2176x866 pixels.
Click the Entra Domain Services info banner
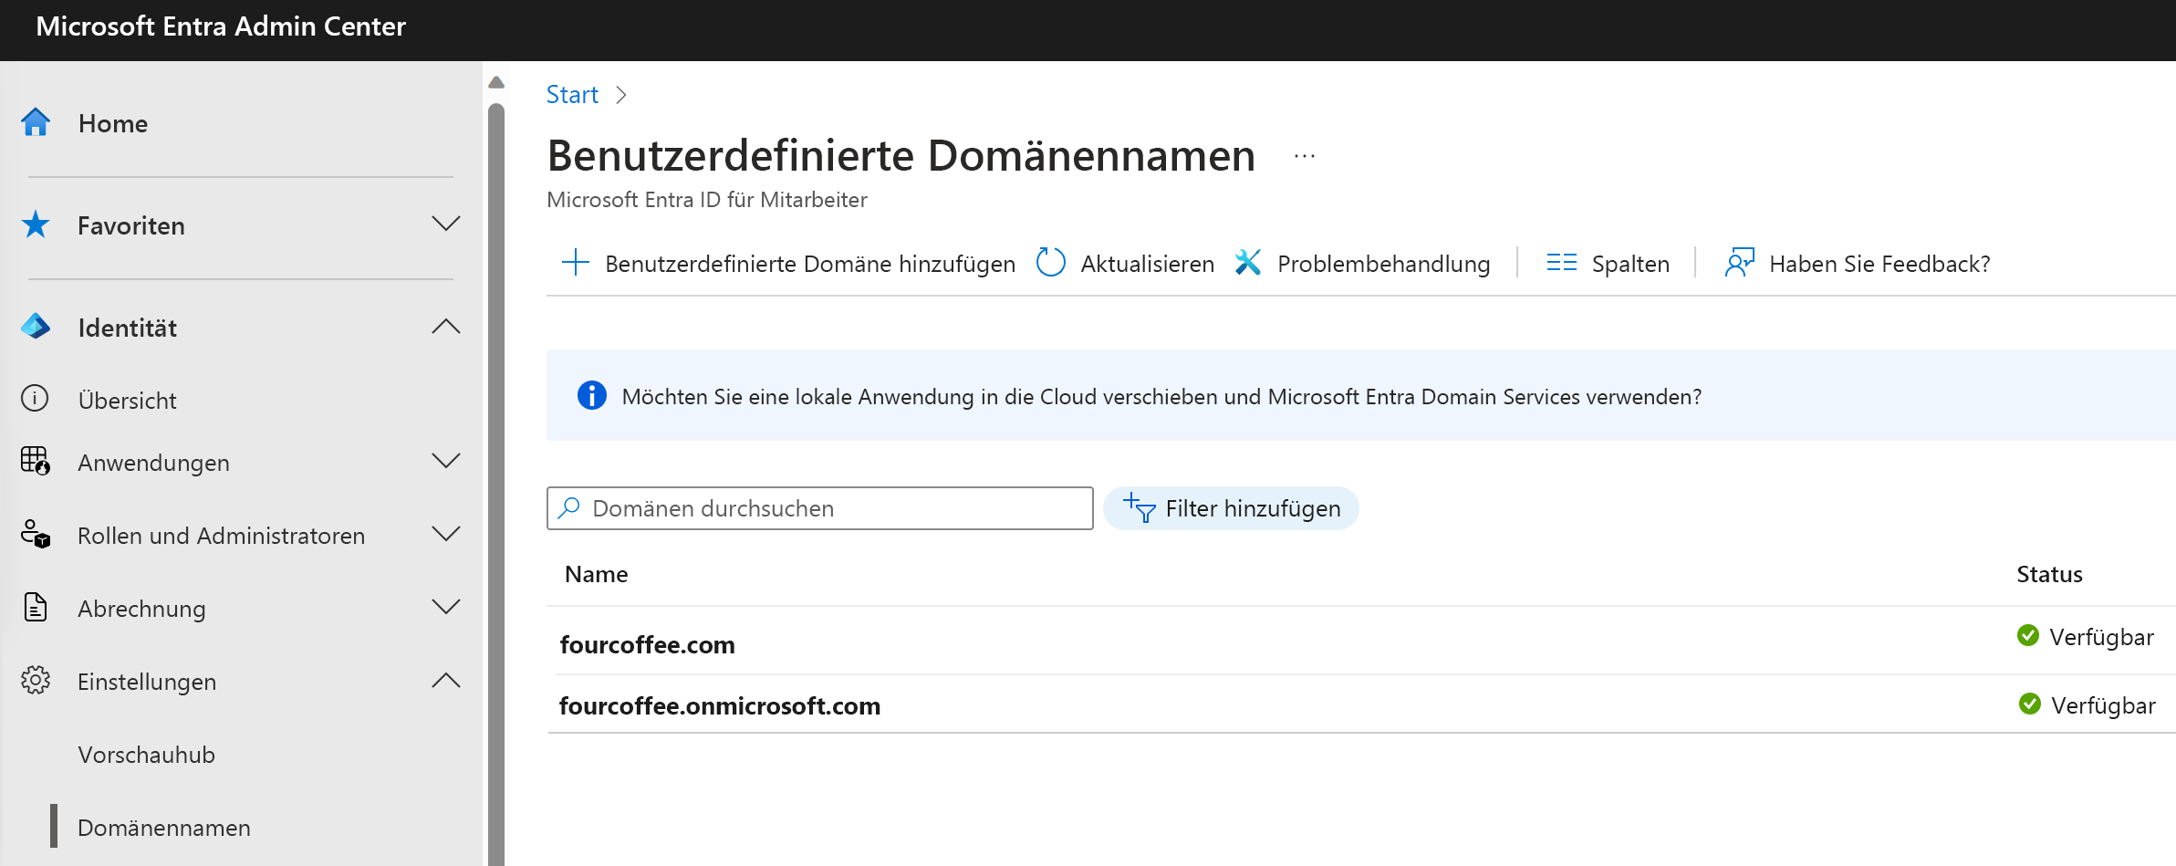coord(1360,395)
